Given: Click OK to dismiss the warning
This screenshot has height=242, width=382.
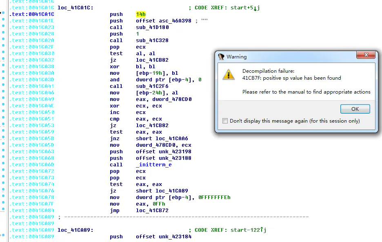Looking at the screenshot, I should 355,109.
